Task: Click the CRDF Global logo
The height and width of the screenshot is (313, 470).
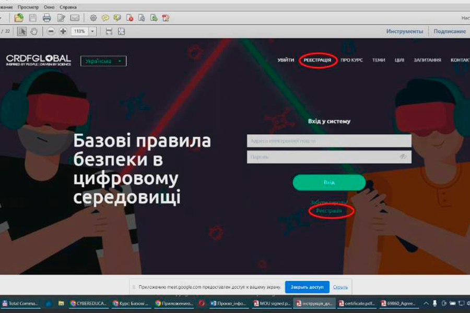Action: pyautogui.click(x=39, y=60)
